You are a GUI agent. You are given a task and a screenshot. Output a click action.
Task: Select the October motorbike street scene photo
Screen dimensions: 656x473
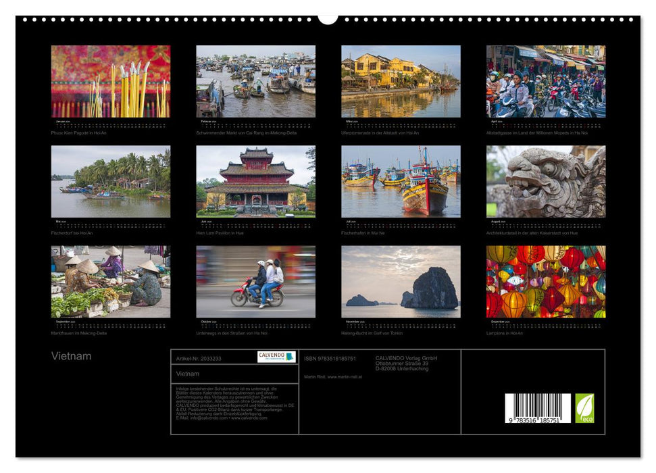click(x=255, y=284)
